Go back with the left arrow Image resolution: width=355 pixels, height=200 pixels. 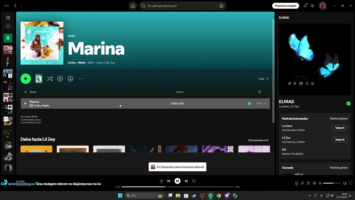coord(15,6)
